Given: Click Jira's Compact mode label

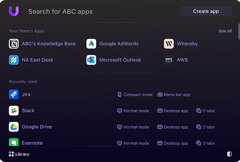Looking at the screenshot, I should pos(138,95).
